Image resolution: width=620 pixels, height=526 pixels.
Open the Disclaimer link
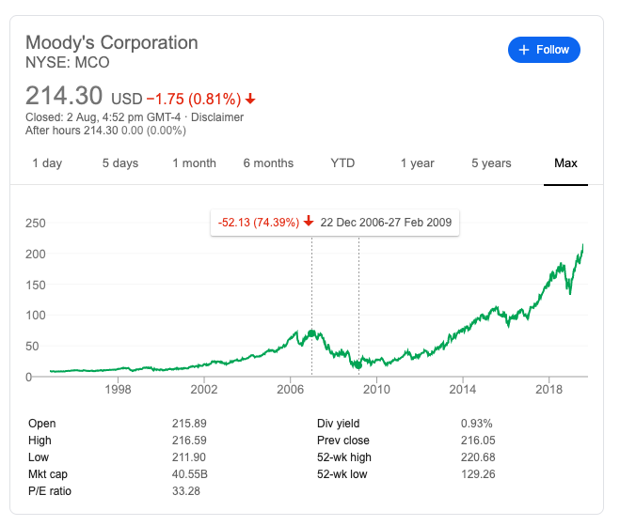pos(218,117)
